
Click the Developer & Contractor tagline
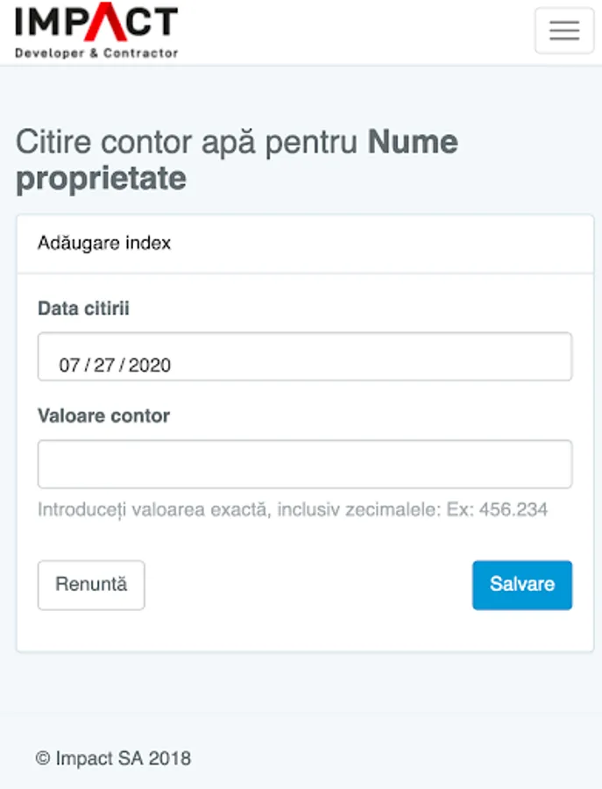(96, 53)
